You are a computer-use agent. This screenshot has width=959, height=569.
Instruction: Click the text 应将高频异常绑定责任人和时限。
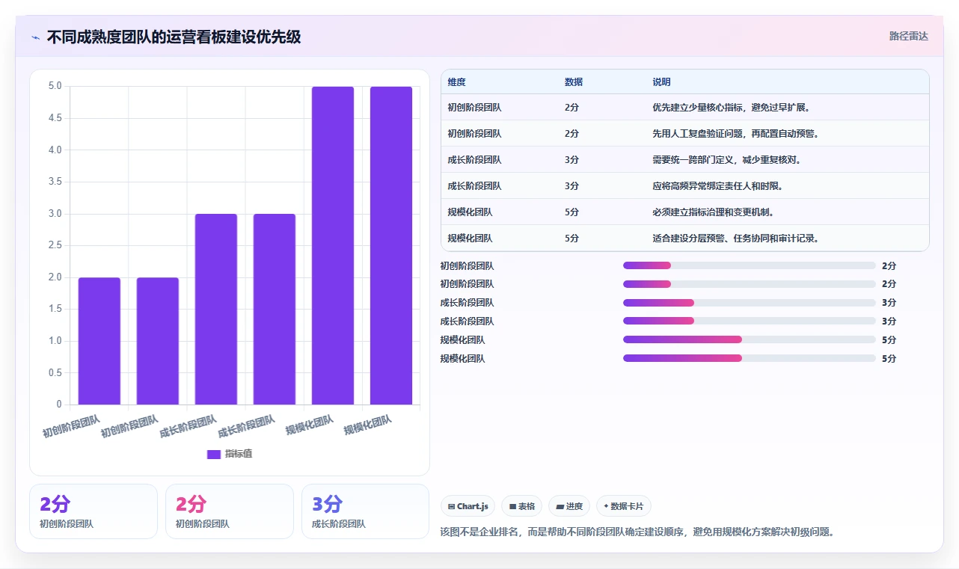pos(718,186)
